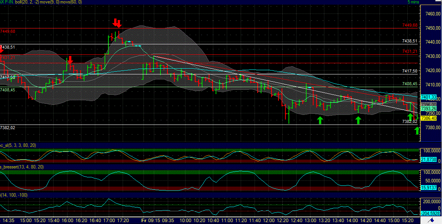This screenshot has height=224, width=442.
Task: Click the DAX P-IN instrument title
Action: pos(7,2)
